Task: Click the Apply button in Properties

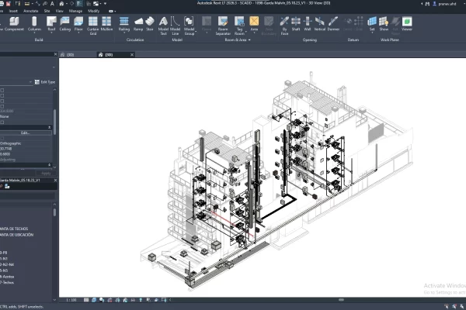Action: click(46, 174)
